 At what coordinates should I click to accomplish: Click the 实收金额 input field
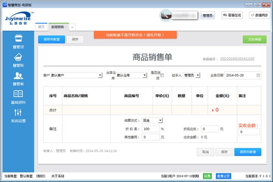(249, 132)
